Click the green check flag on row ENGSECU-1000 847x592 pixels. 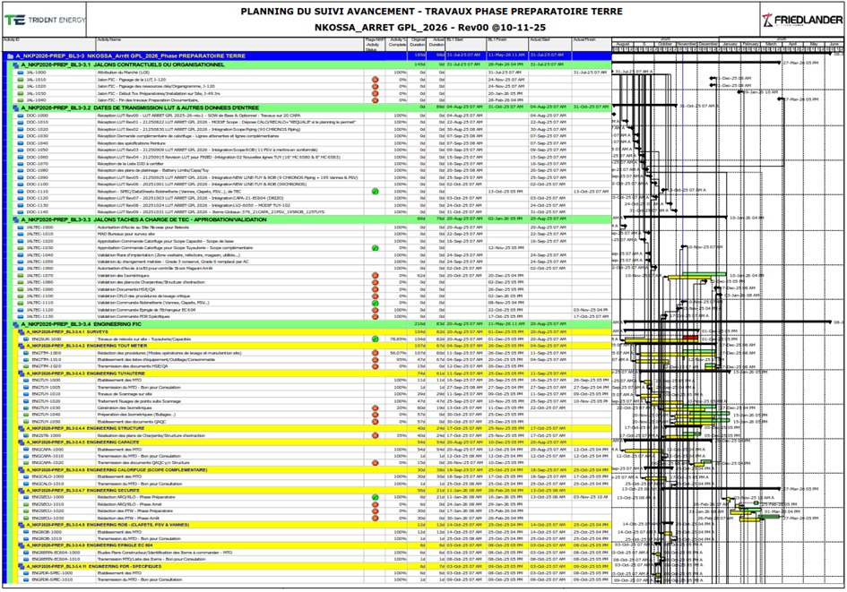tap(375, 497)
